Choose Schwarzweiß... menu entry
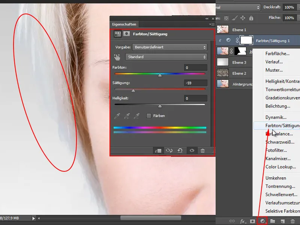Viewport: 300px width, 225px height. click(280, 142)
